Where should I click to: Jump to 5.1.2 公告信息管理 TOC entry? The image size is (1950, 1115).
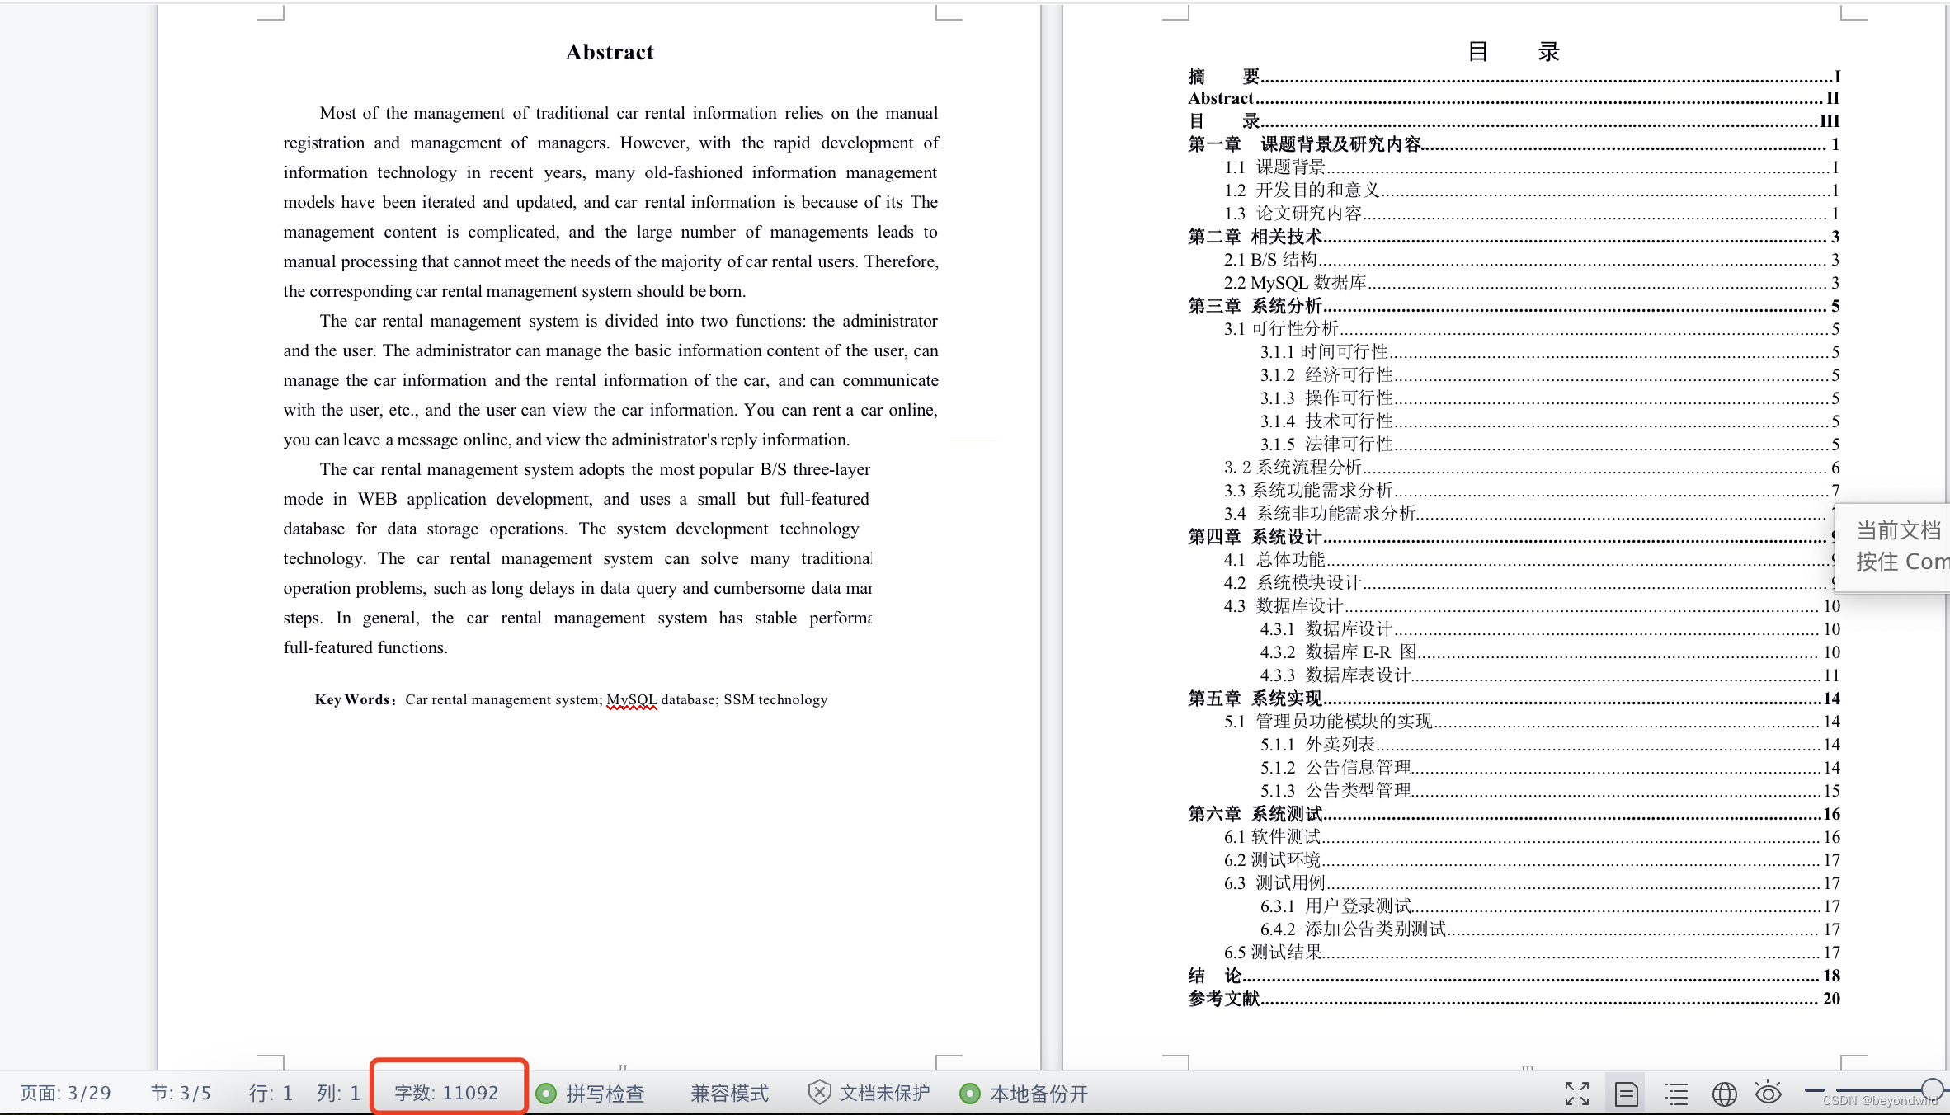[x=1336, y=768]
